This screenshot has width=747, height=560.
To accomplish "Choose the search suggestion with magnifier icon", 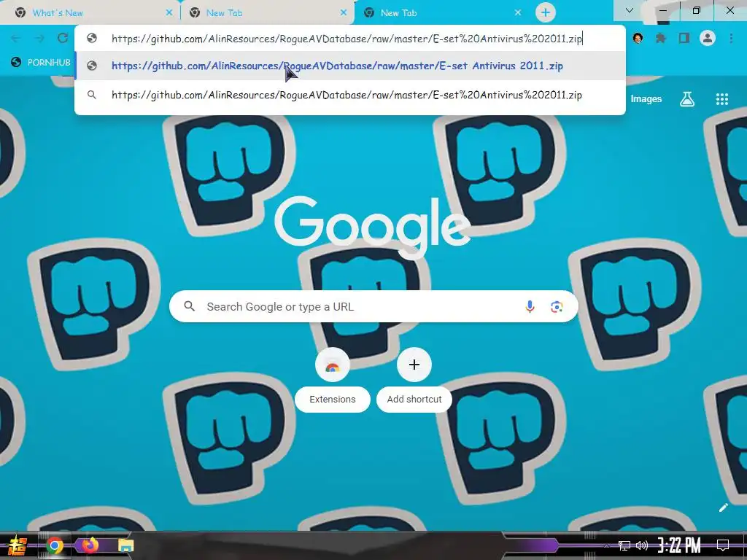I will pyautogui.click(x=350, y=95).
